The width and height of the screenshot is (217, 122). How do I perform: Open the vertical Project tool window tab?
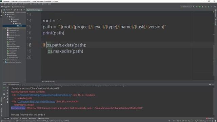coord(1,13)
